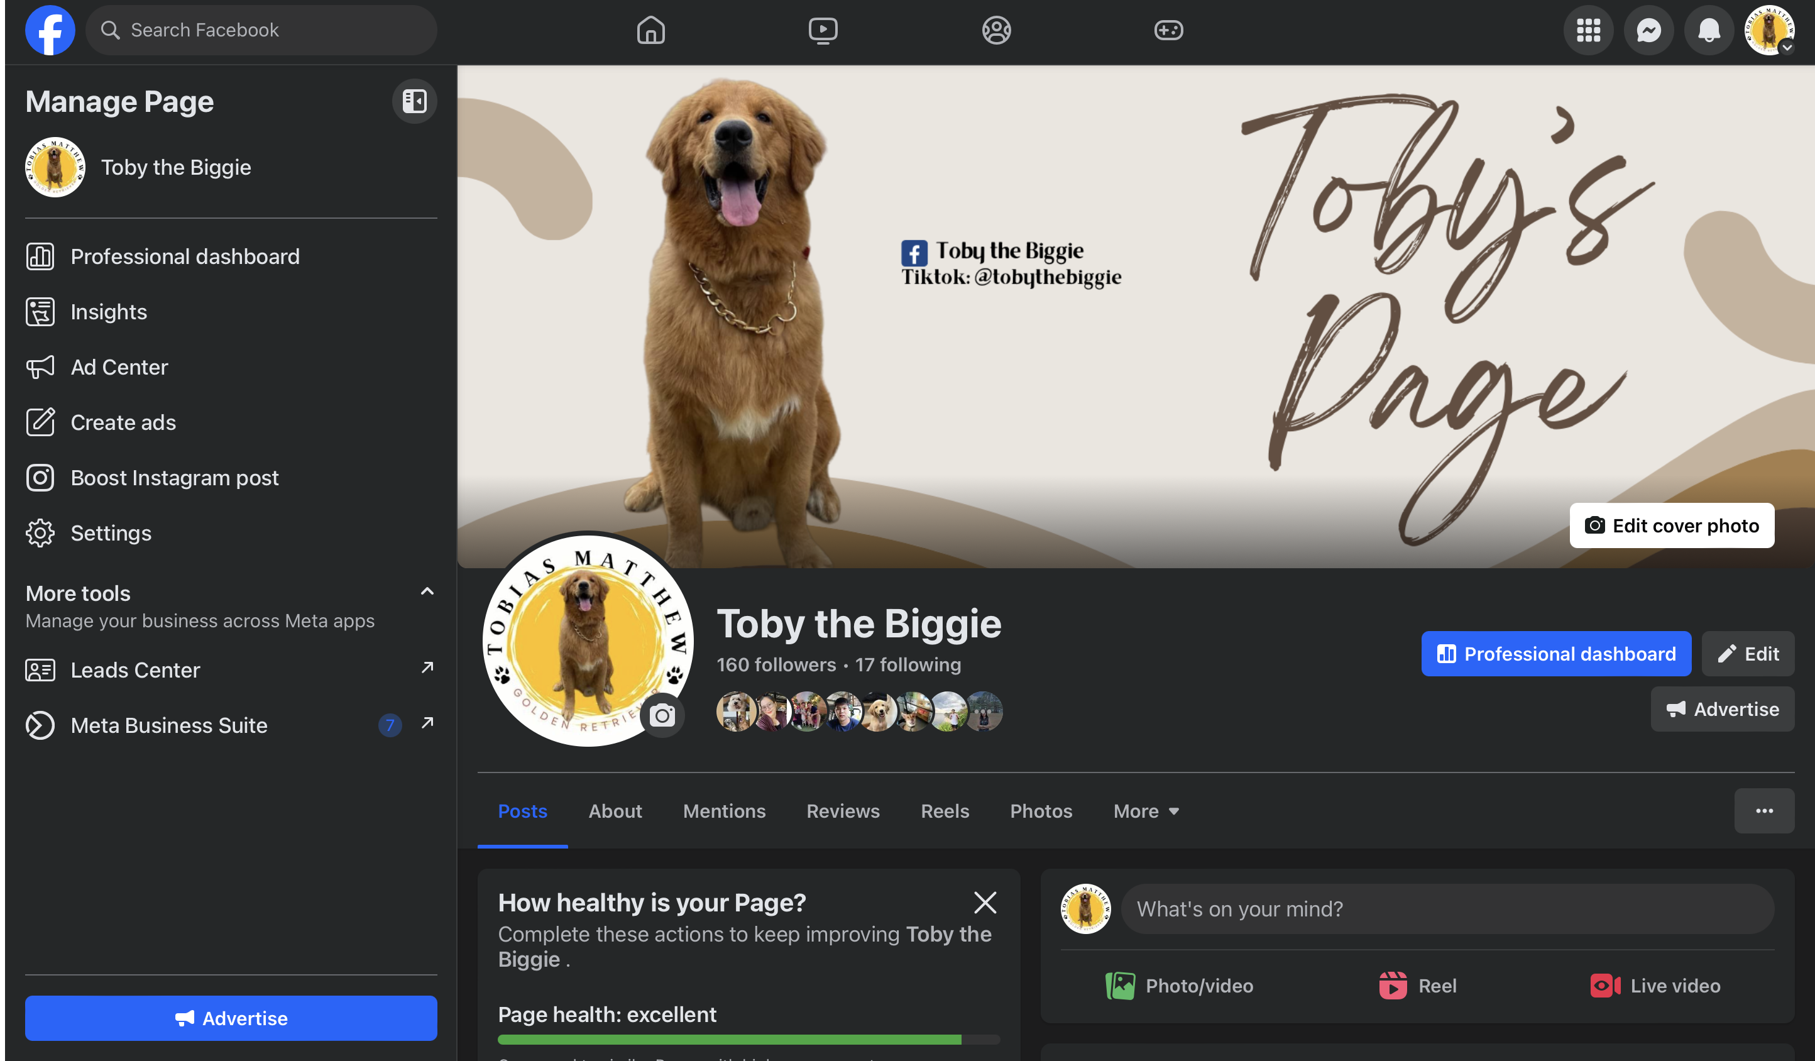Collapse the More tools section

click(427, 591)
